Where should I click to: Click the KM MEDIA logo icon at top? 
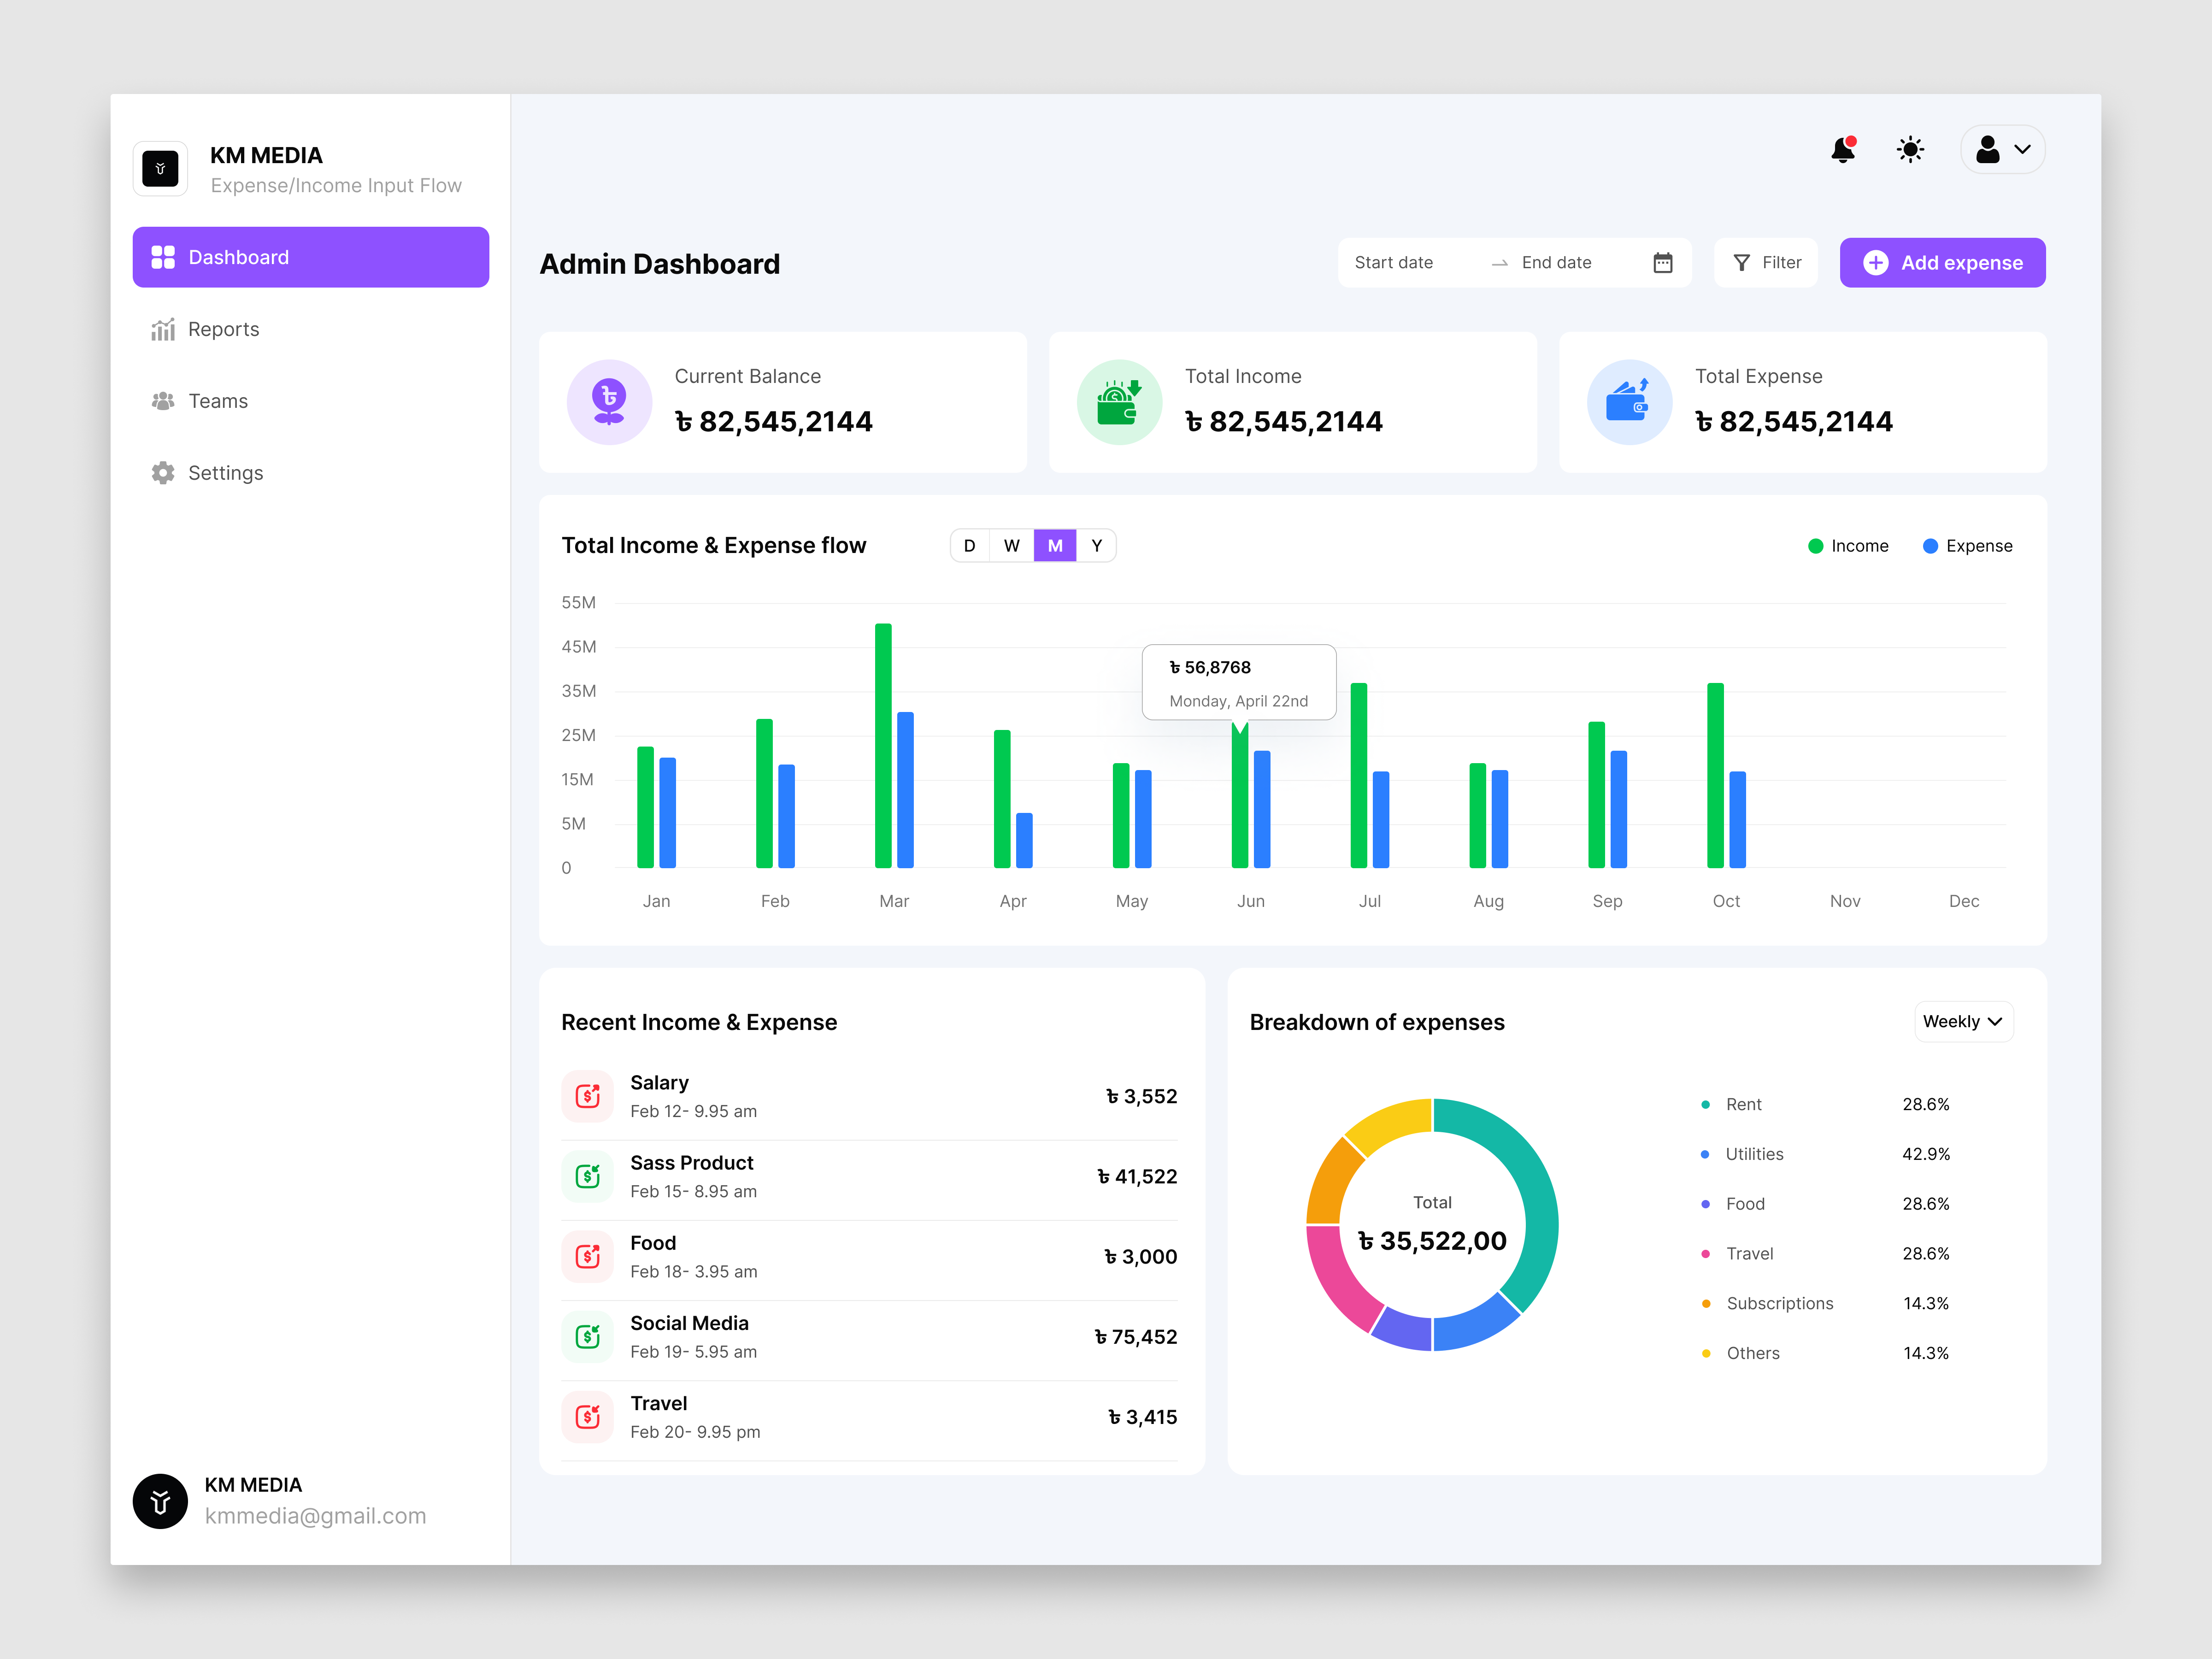coord(160,169)
